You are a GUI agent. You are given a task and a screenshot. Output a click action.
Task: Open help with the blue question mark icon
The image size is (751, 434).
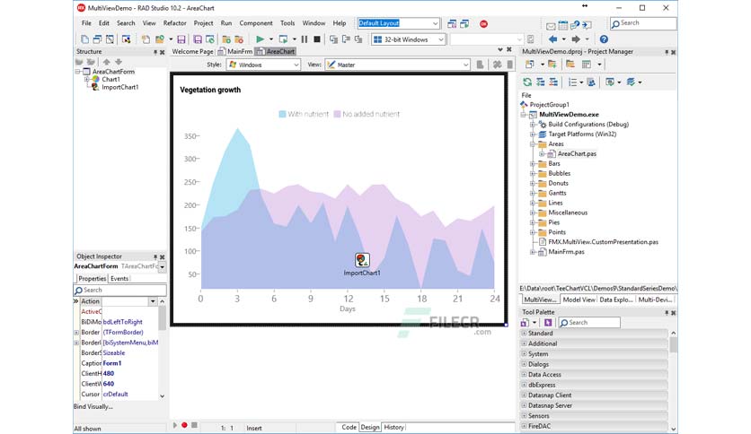tap(604, 39)
